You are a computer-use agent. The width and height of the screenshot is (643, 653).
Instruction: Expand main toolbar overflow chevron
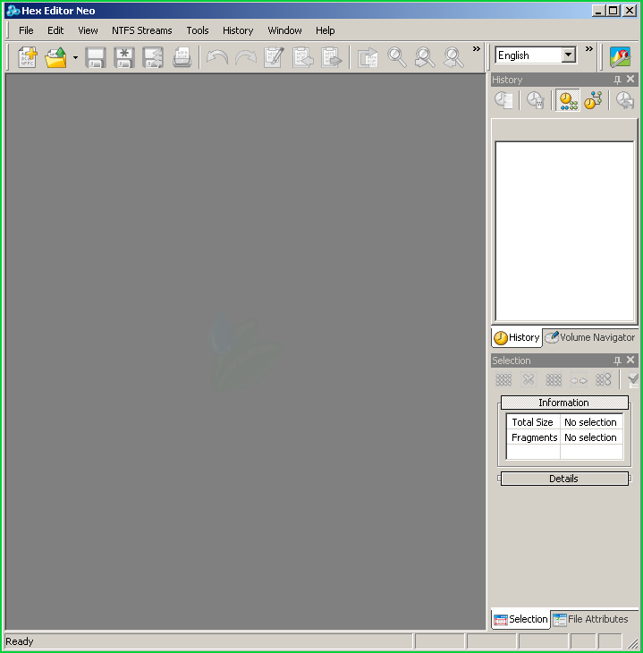tap(477, 48)
